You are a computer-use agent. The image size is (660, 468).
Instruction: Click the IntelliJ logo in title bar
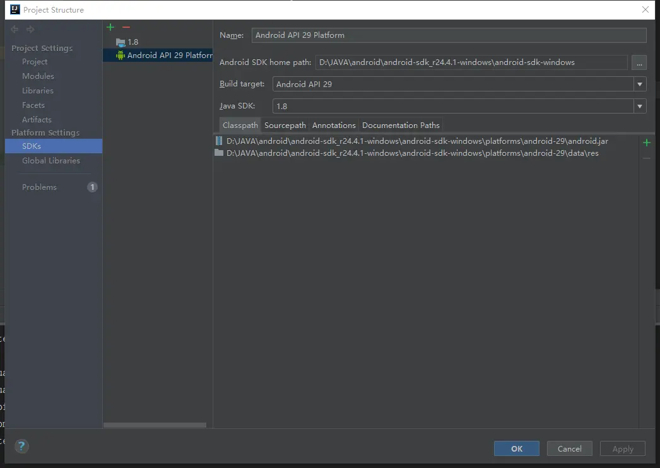15,9
